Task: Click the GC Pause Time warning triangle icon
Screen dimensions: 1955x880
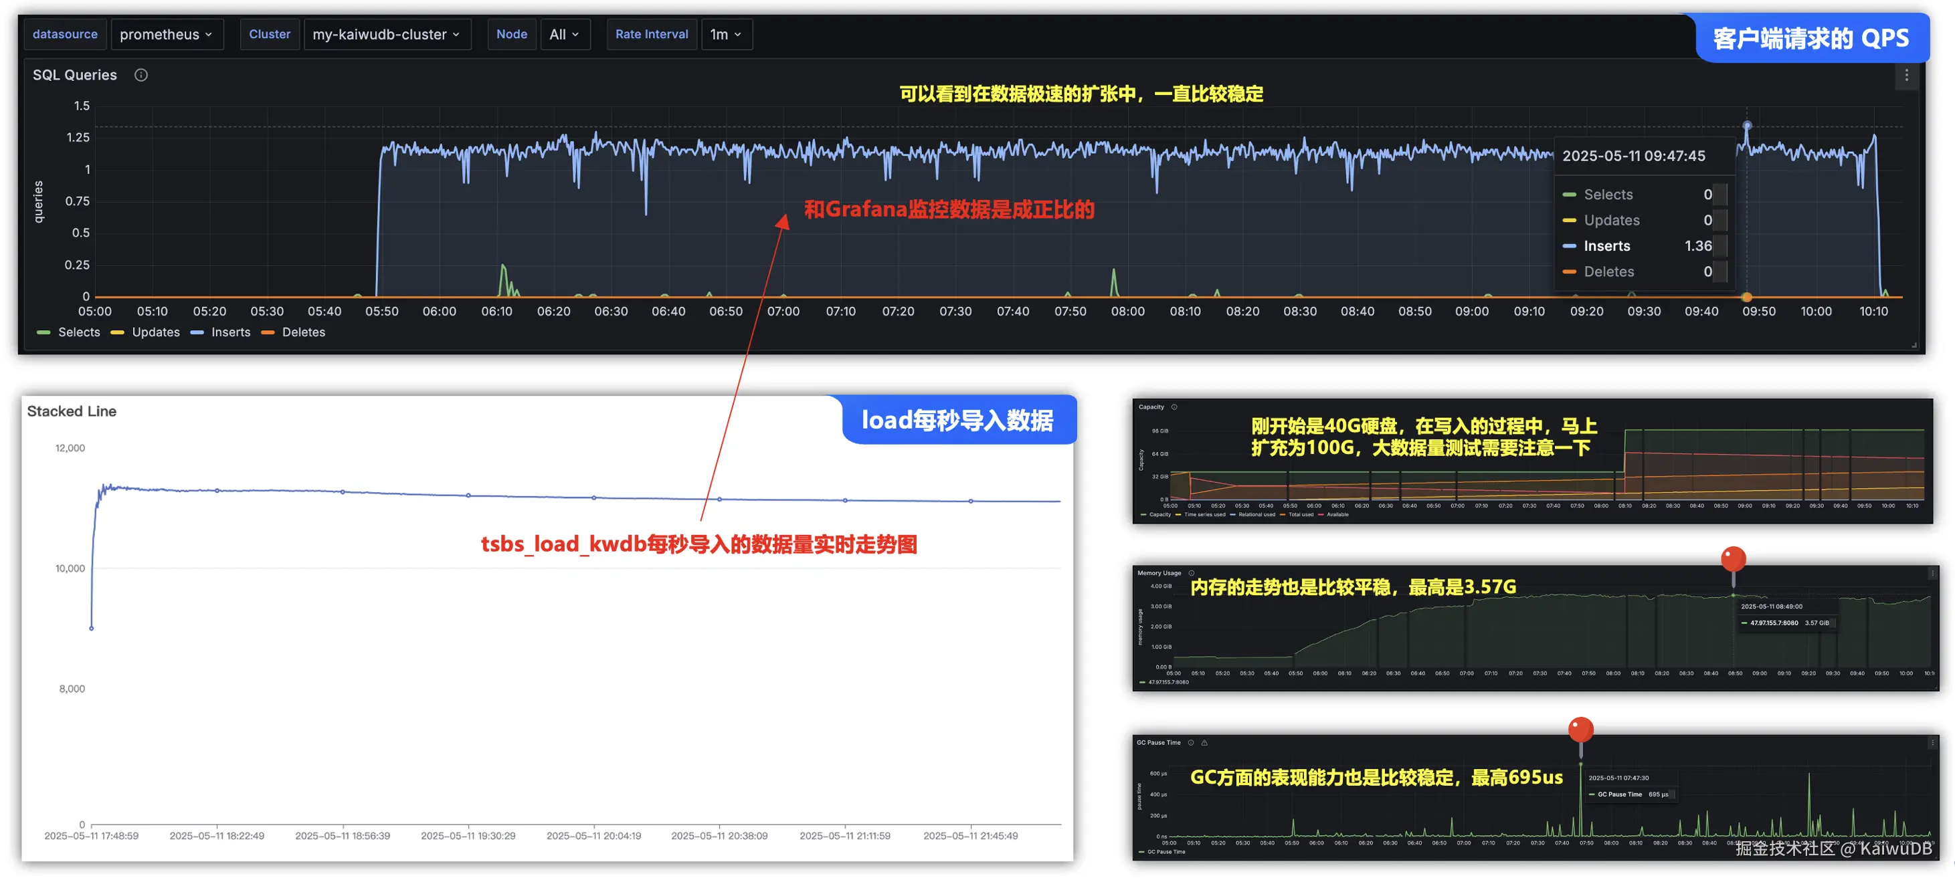Action: click(x=1204, y=744)
